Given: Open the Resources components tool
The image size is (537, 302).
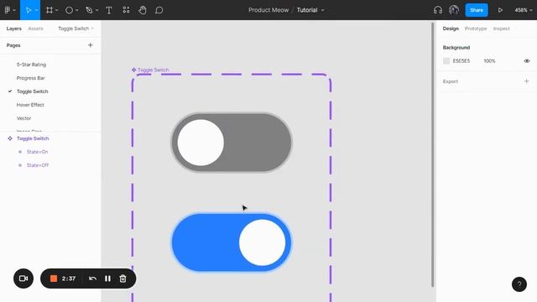Looking at the screenshot, I should coord(126,10).
